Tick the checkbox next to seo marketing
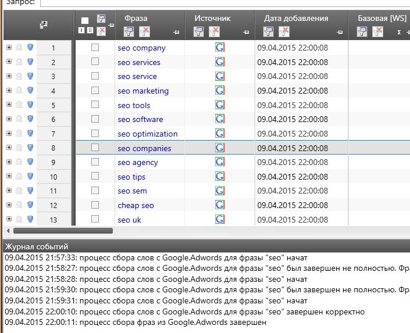The height and width of the screenshot is (333, 410). tap(95, 91)
